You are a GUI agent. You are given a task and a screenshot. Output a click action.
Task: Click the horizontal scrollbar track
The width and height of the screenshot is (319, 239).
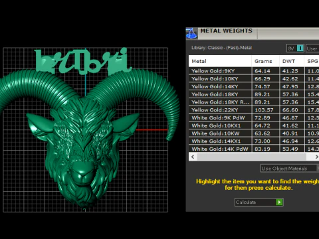pos(252,157)
